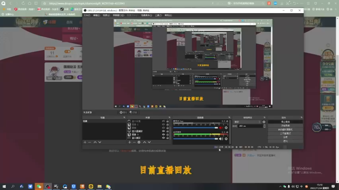Add a new source with the plus icon
This screenshot has width=339, height=190.
pos(130,142)
